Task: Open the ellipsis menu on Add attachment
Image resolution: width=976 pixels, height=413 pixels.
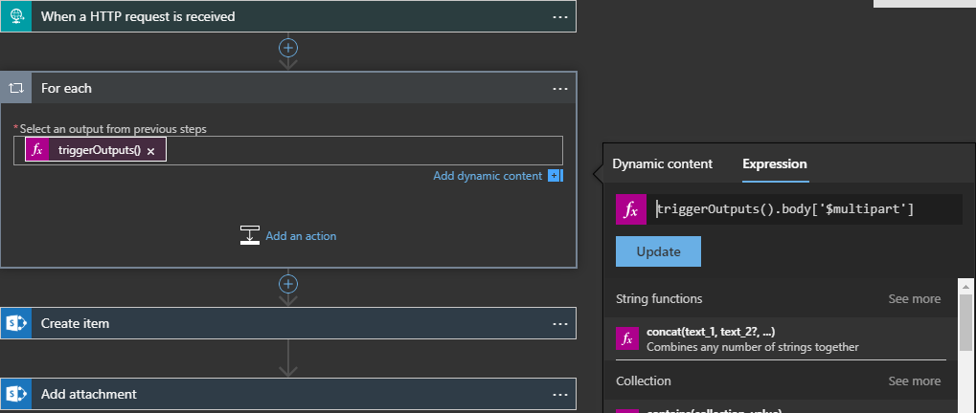Action: [x=560, y=394]
